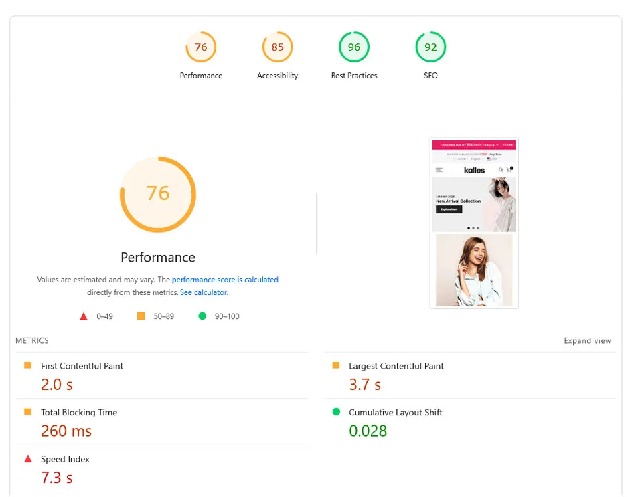Screen dimensions: 634x497
Task: Open the 'See calculator' link
Action: click(204, 292)
